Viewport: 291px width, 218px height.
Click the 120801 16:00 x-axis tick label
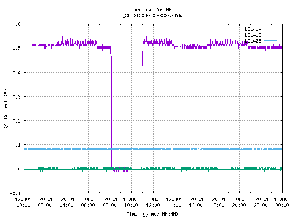[196, 202]
